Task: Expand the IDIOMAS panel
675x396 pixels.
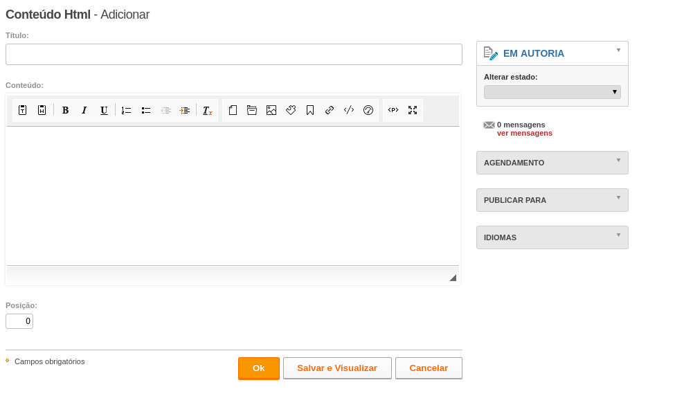Action: (x=552, y=237)
